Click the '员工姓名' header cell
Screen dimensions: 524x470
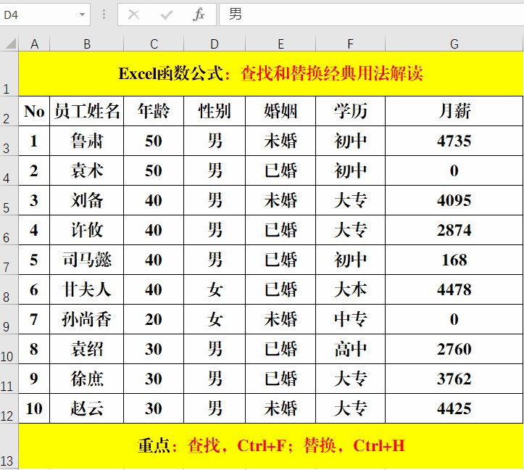point(87,111)
